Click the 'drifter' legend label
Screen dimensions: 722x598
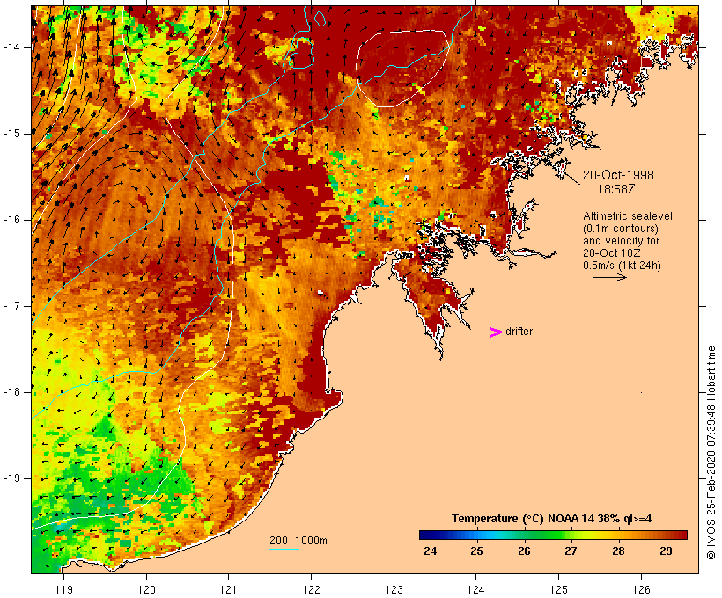click(519, 332)
